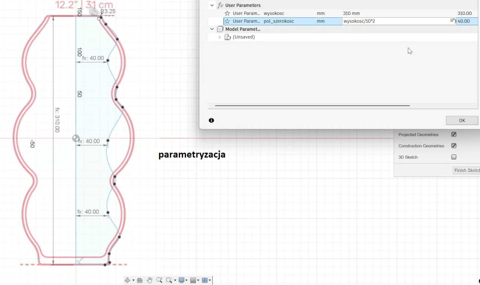480x285 pixels.
Task: Click the horizontal scrollbar in Parameters dialog
Action: tap(312, 106)
